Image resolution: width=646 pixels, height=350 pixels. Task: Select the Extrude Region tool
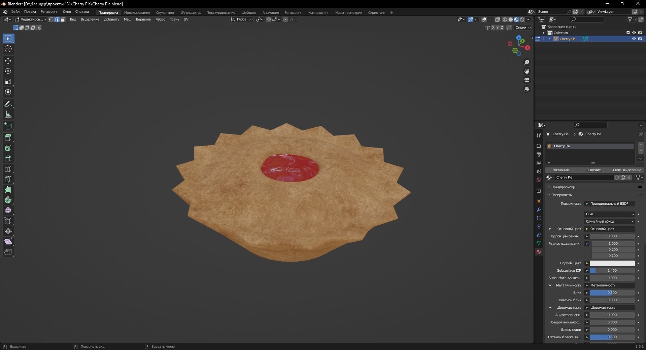8,138
